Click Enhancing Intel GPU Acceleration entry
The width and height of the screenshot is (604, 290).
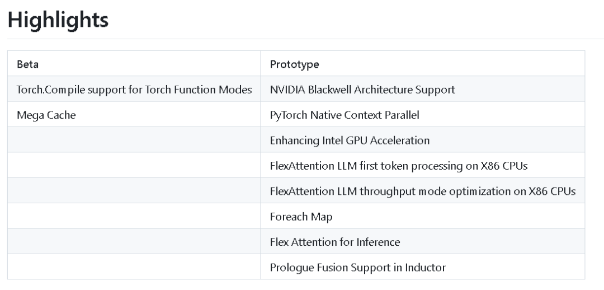(350, 141)
